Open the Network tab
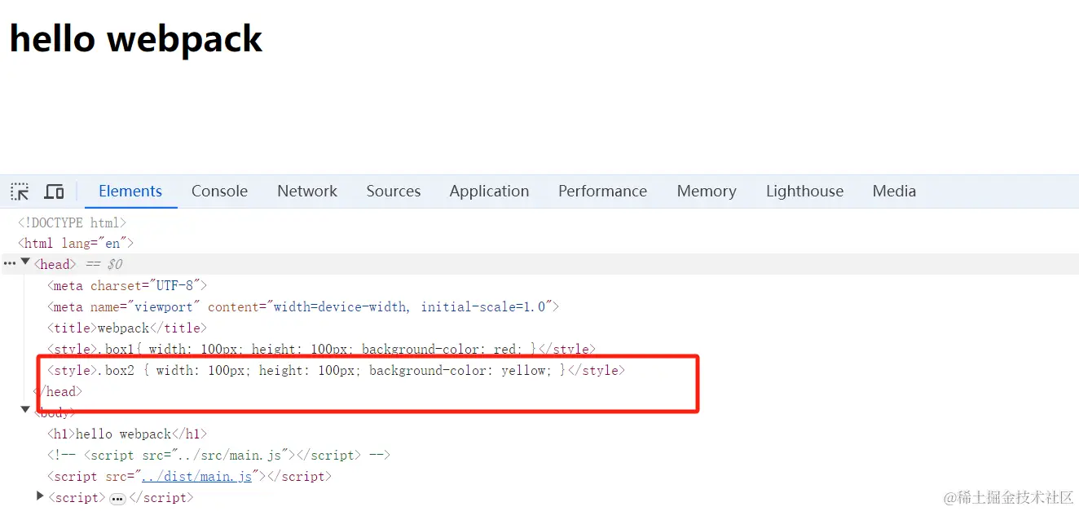Screen dimensions: 1079x511 point(307,192)
